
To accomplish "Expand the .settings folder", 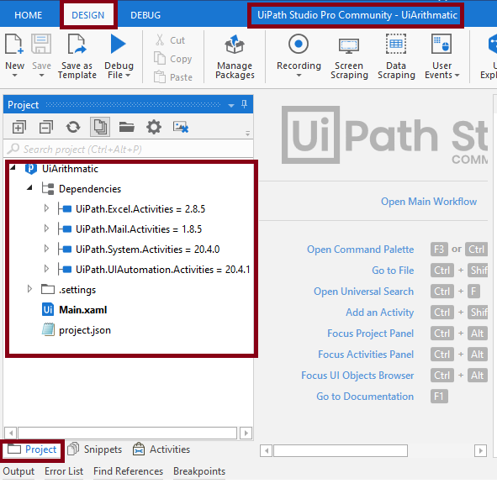I will point(29,289).
